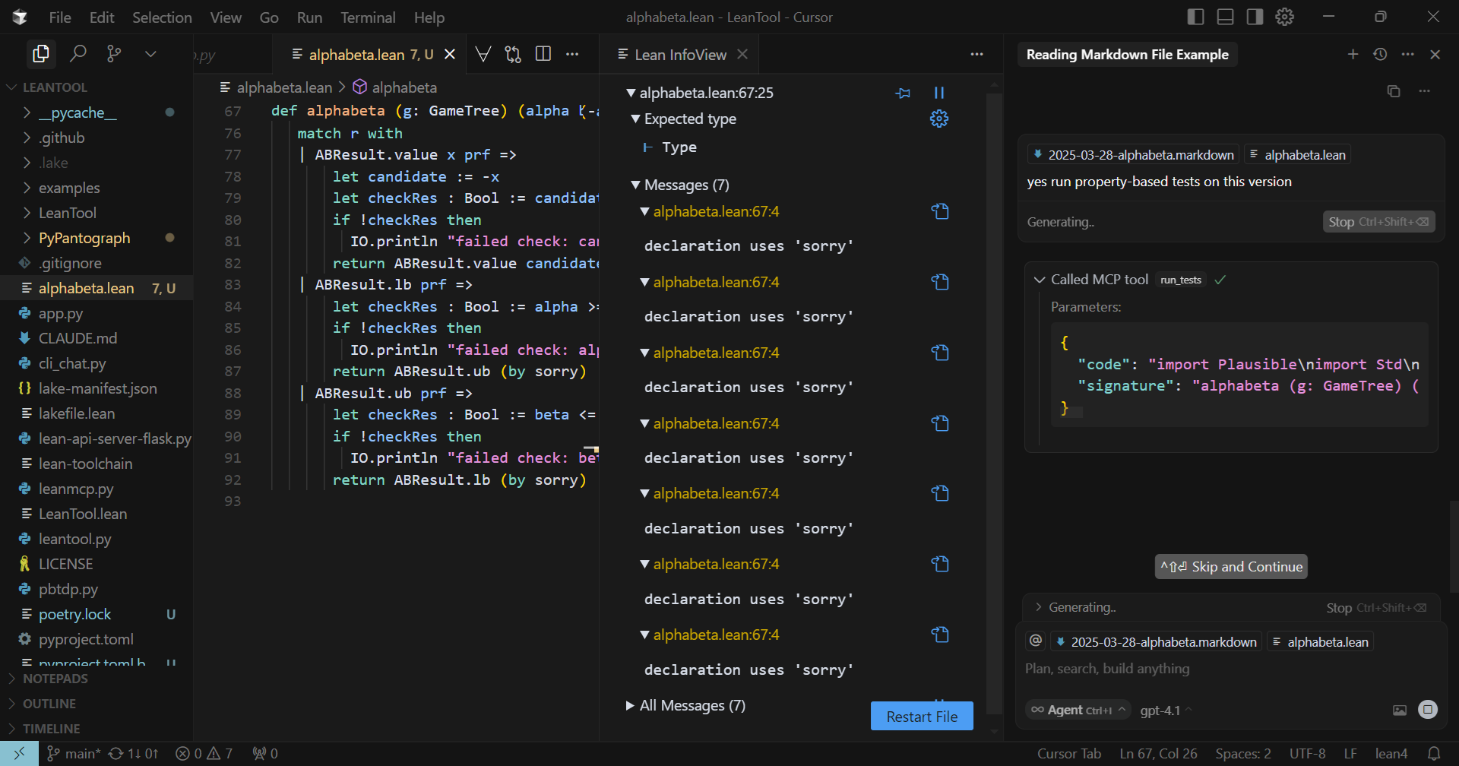Click the Lean forall symbol icon
This screenshot has width=1459, height=766.
point(483,54)
